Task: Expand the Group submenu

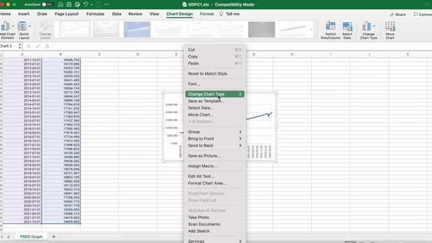Action: [x=215, y=132]
